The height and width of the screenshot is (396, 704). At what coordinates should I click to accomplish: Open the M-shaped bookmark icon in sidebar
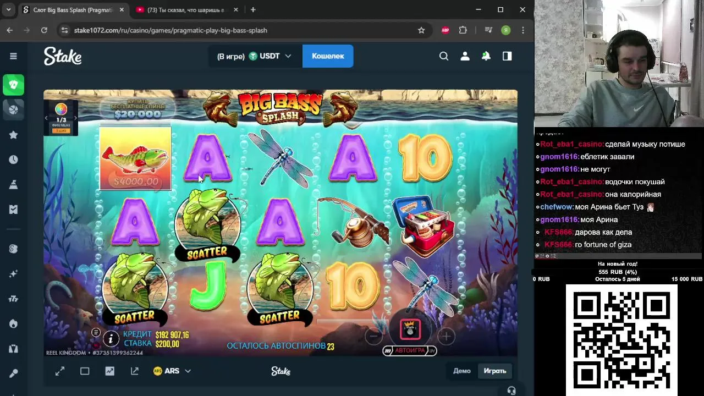tap(13, 210)
